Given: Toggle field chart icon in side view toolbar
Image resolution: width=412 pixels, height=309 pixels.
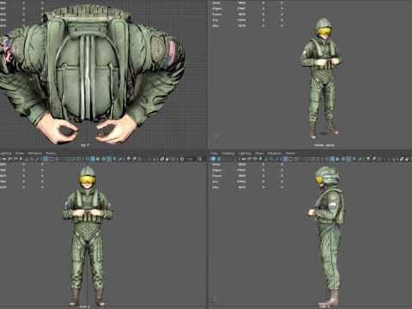Looking at the screenshot, I should 307,159.
